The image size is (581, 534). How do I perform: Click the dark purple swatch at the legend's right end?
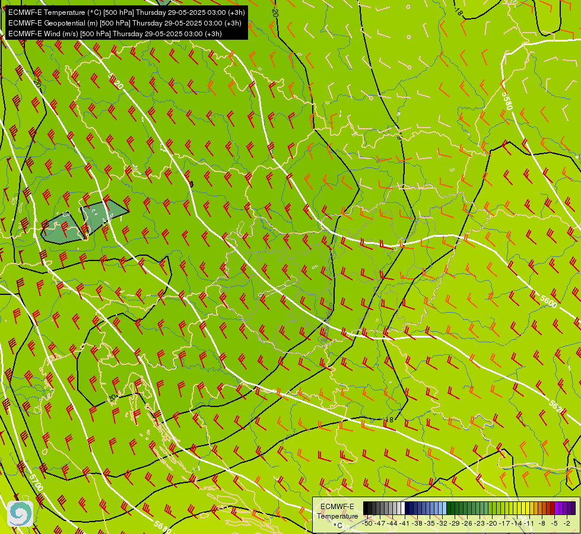573,508
